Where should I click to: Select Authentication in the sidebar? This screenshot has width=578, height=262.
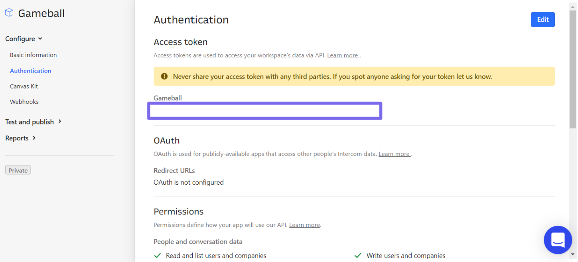point(31,71)
